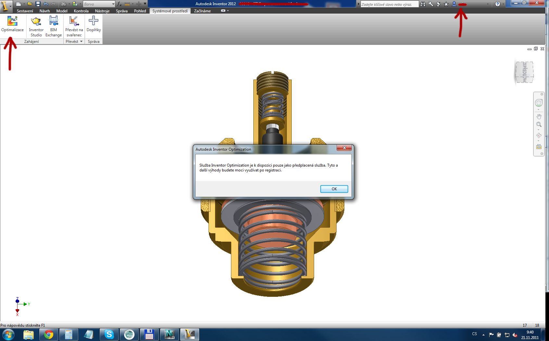549x341 pixels.
Task: Activate the steering wheel in navigation bar
Action: [x=539, y=103]
